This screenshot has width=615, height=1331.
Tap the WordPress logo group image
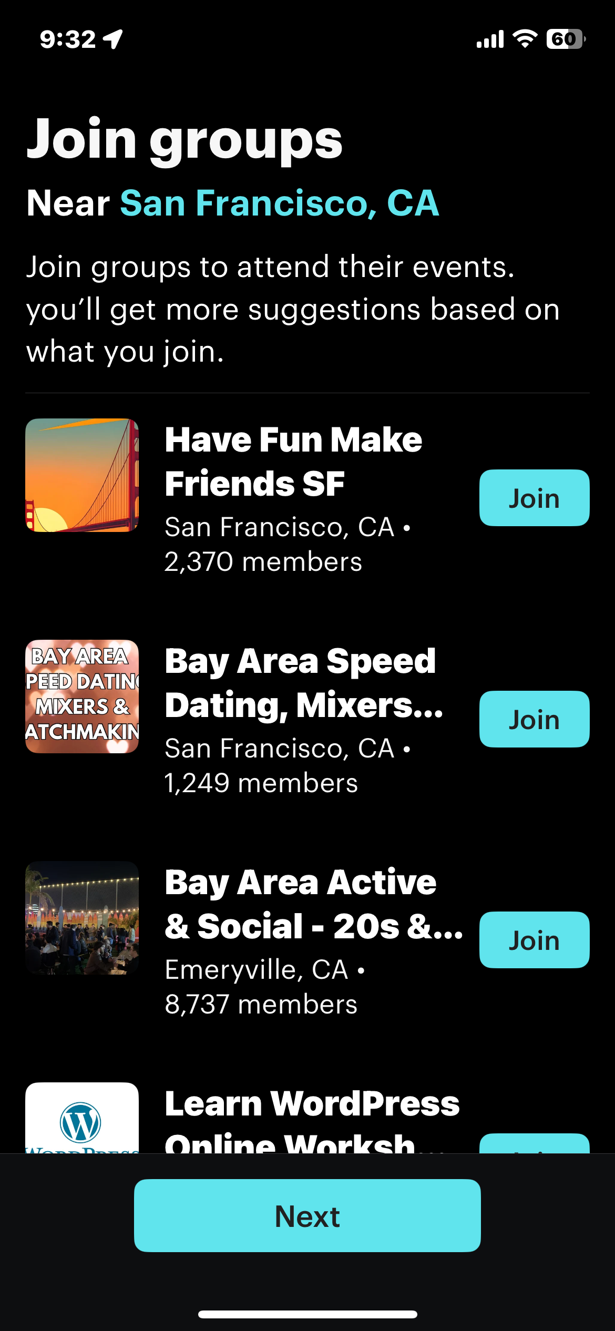pyautogui.click(x=82, y=1119)
